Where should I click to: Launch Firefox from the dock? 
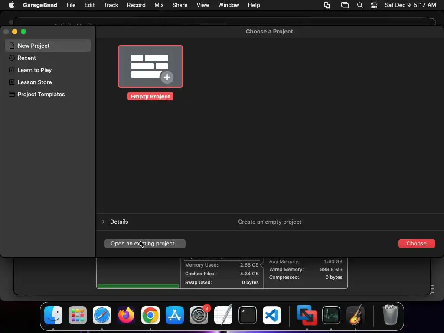tap(126, 315)
